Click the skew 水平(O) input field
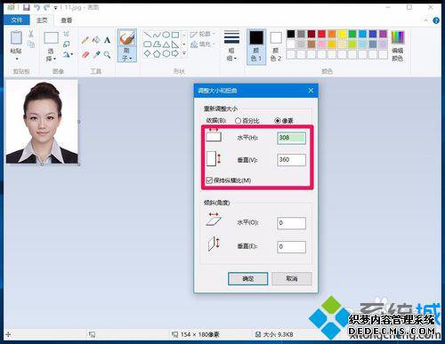 point(291,223)
